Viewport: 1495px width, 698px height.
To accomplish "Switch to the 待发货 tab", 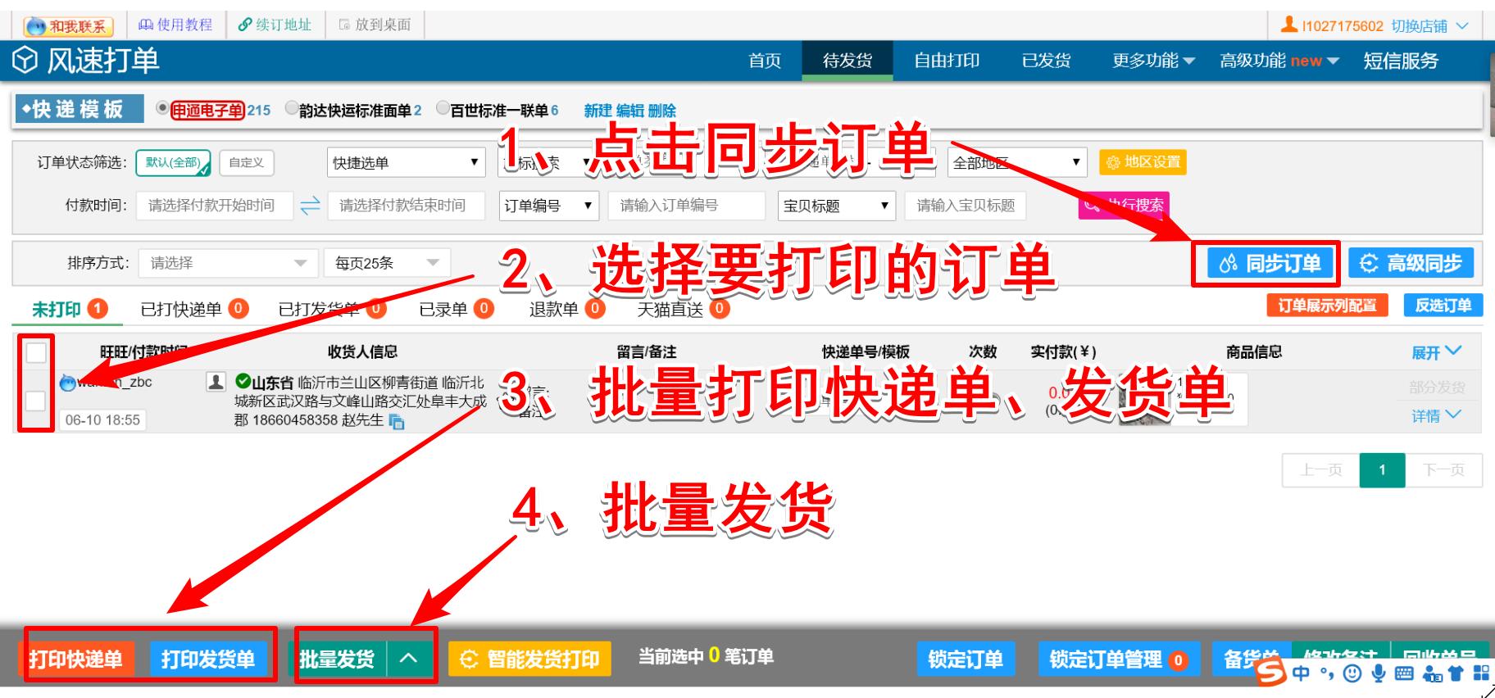I will [x=847, y=61].
